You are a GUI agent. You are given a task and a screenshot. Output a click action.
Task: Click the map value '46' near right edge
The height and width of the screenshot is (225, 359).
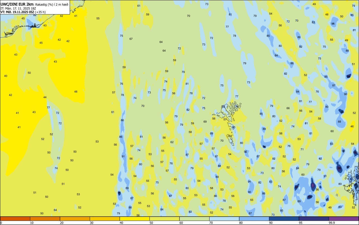352,126
